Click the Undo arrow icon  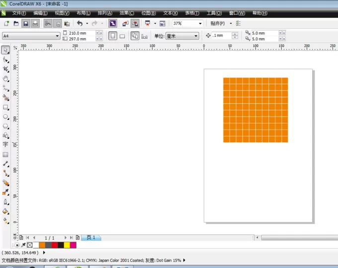pyautogui.click(x=80, y=23)
